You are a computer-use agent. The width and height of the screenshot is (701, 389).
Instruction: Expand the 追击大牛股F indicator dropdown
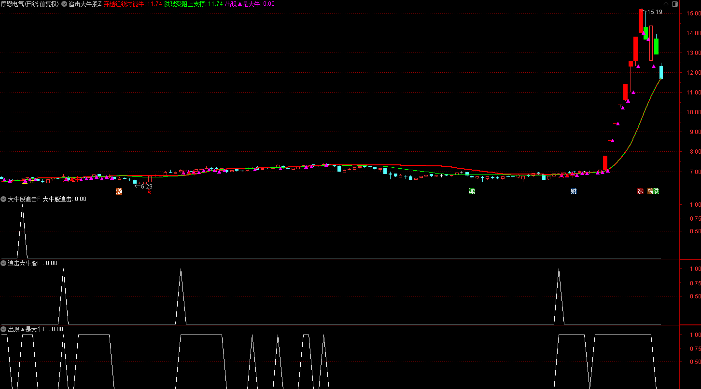(3, 264)
